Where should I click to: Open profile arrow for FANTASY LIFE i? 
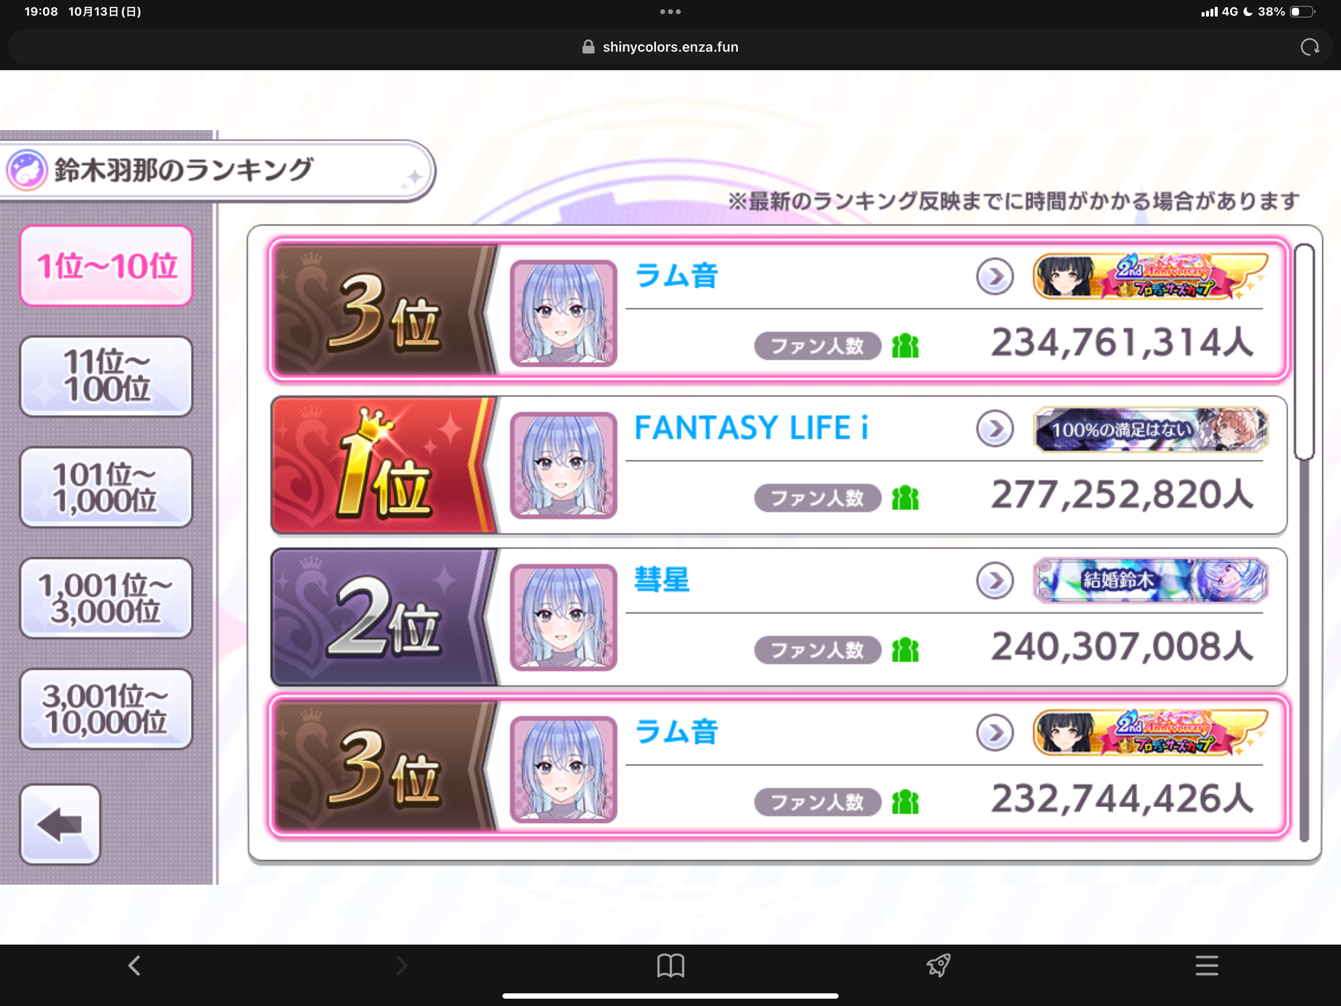(x=994, y=429)
